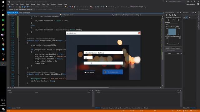Pause debugging with the Break All icon
The width and height of the screenshot is (200, 112).
pos(70,7)
